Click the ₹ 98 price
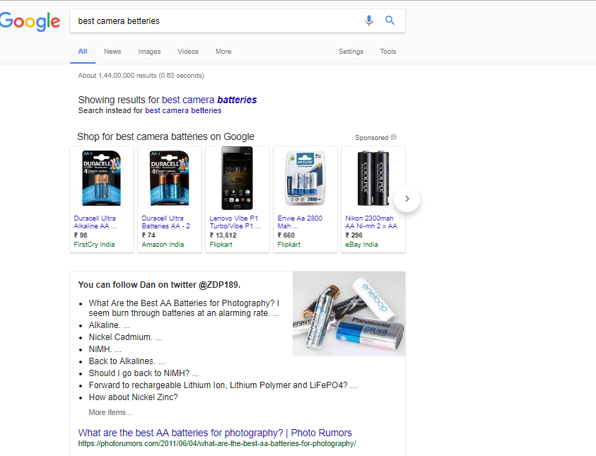The height and width of the screenshot is (456, 596). tap(81, 235)
